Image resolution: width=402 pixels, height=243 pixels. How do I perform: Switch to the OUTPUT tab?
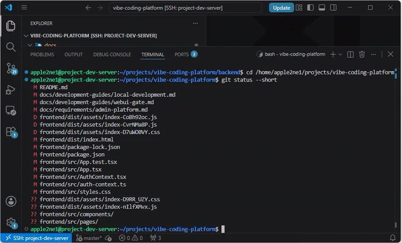[73, 55]
